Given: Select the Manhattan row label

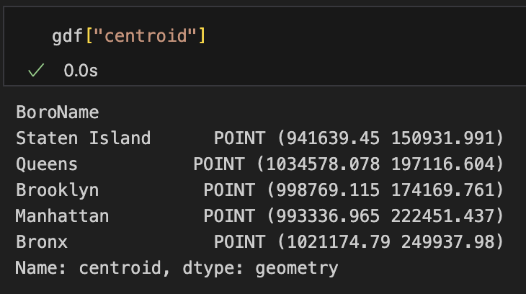Looking at the screenshot, I should pos(62,216).
